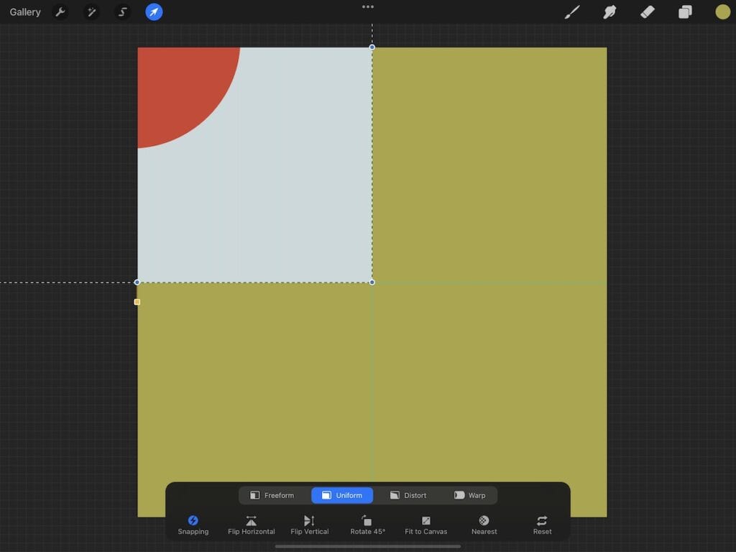The image size is (736, 552).
Task: Open the Actions wrench menu
Action: pyautogui.click(x=61, y=11)
